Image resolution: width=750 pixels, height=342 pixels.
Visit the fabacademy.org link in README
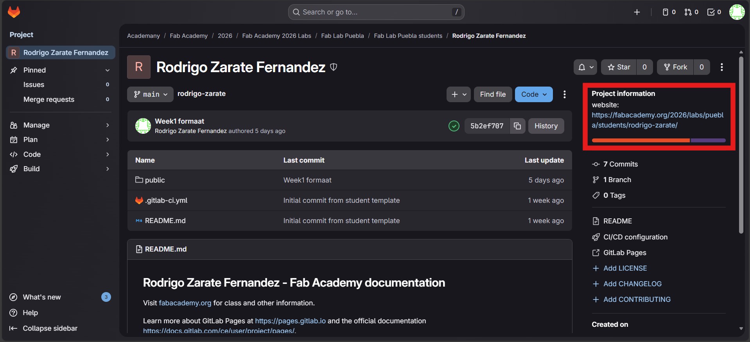click(x=185, y=303)
